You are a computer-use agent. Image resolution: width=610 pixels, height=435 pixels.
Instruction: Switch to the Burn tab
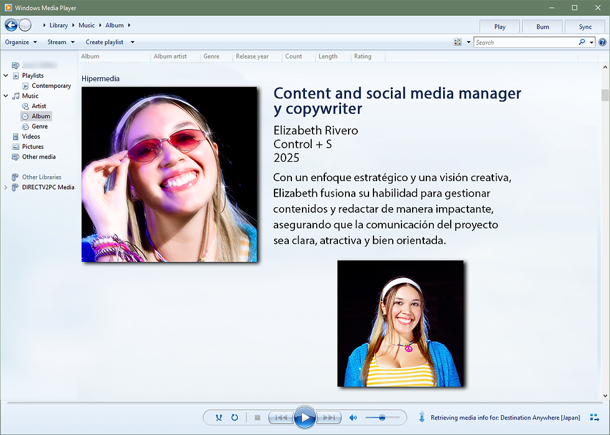pyautogui.click(x=543, y=27)
